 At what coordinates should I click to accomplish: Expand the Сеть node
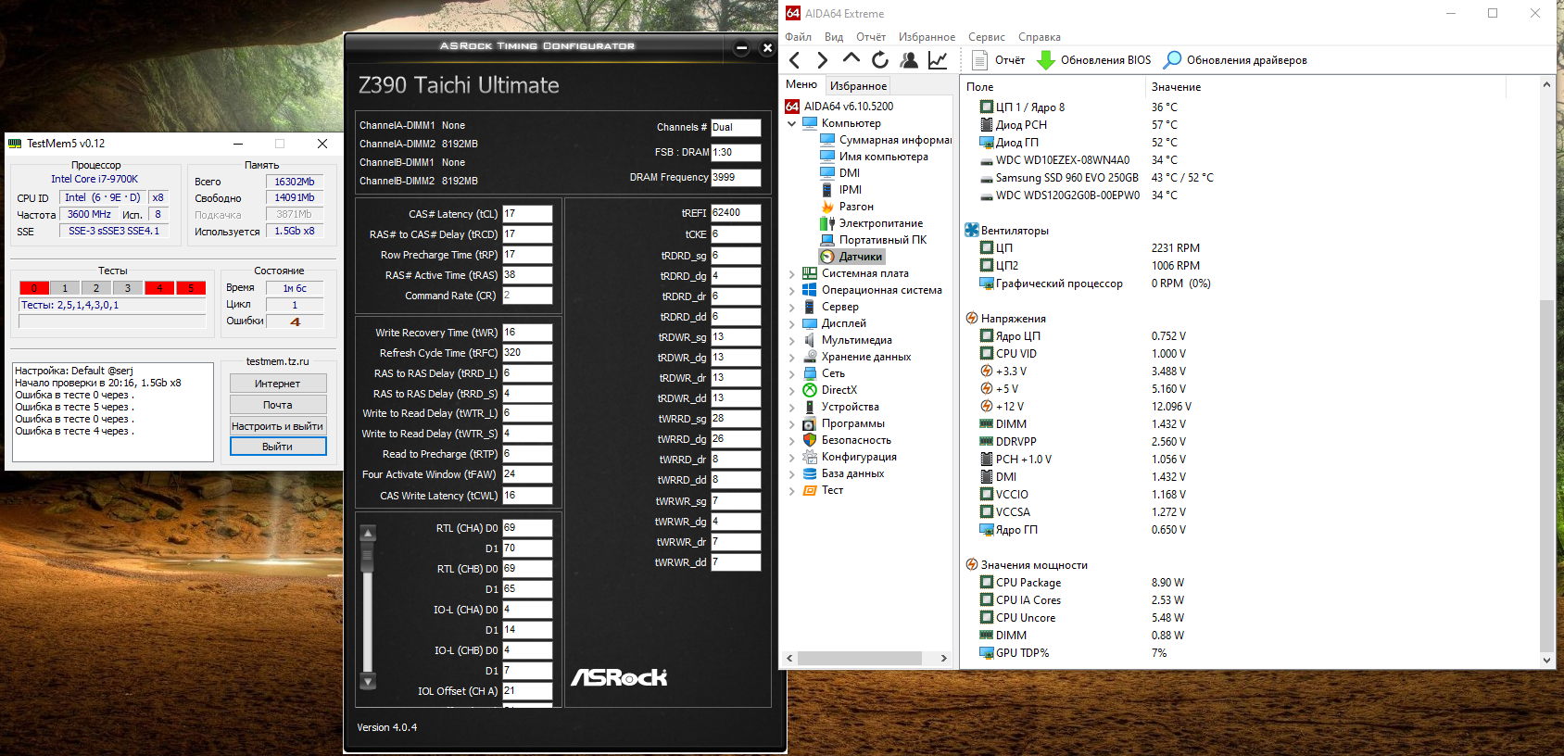tap(792, 373)
